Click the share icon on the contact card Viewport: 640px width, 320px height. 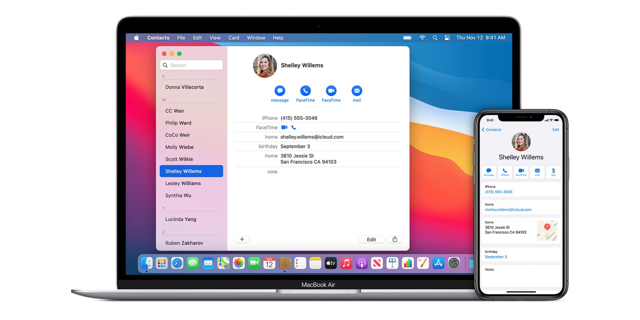point(395,239)
